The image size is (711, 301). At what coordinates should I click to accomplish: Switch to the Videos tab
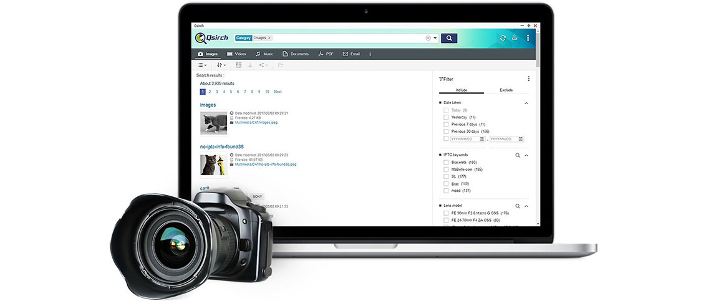pyautogui.click(x=236, y=54)
